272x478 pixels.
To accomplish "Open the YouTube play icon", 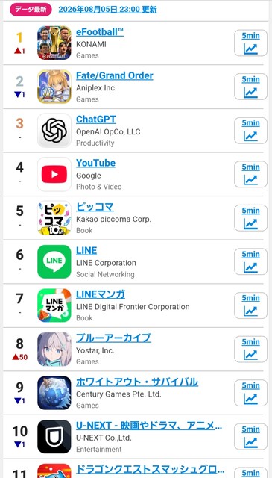I will point(54,174).
